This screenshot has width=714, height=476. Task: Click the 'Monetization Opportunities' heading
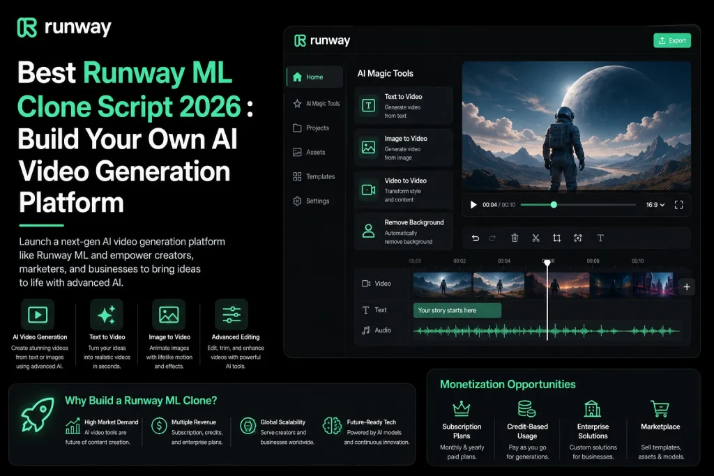pos(508,385)
